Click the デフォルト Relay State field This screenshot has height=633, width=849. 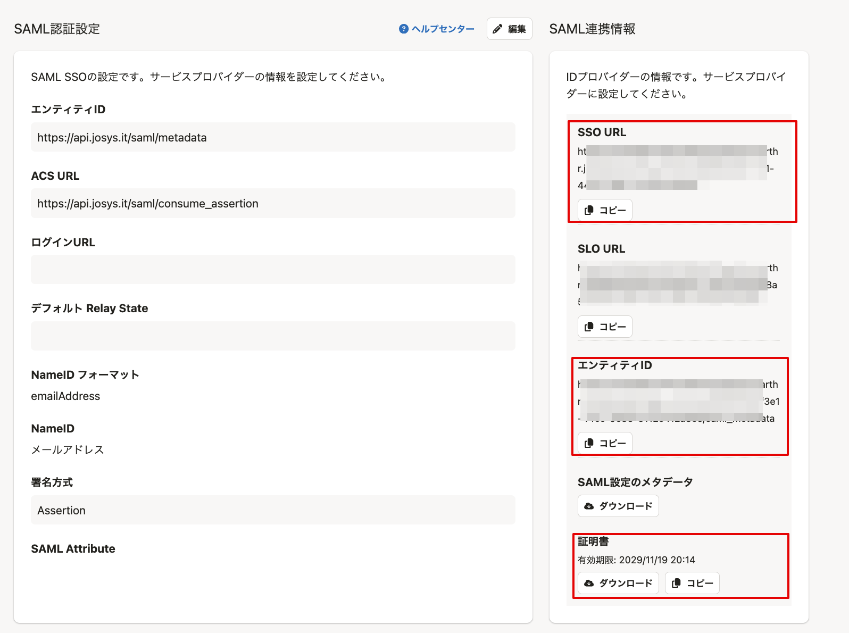[x=273, y=336]
